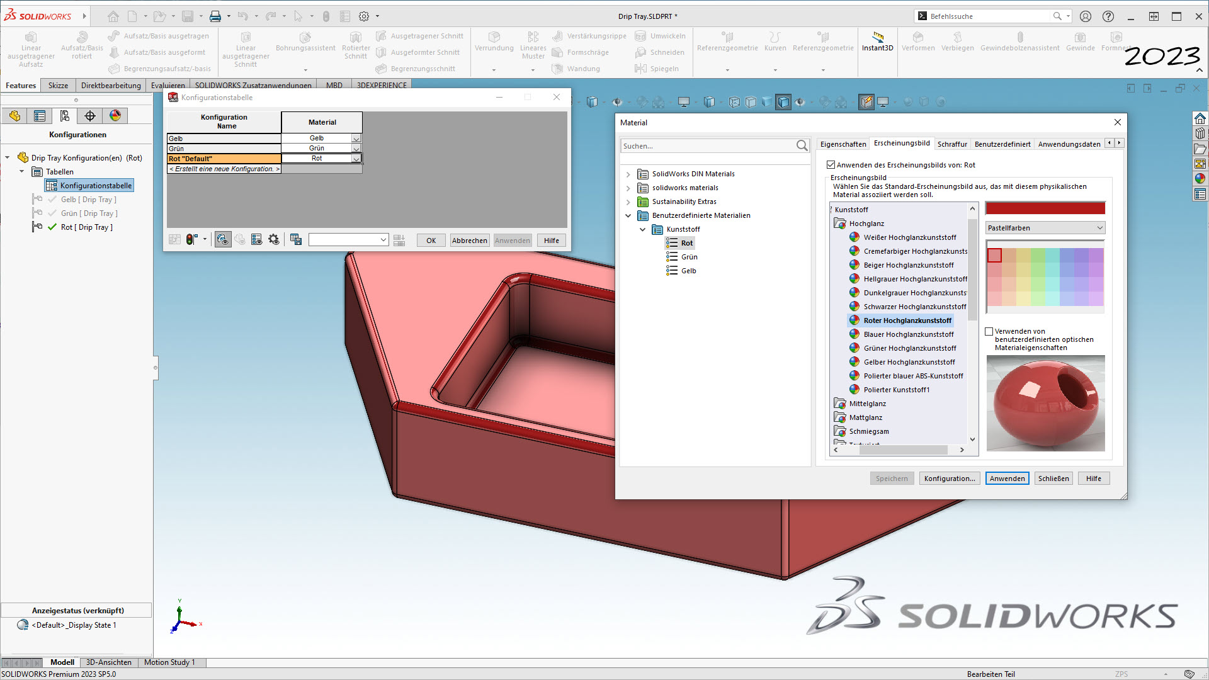
Task: Open the FeatureManager design tree tab icon
Action: click(x=14, y=116)
